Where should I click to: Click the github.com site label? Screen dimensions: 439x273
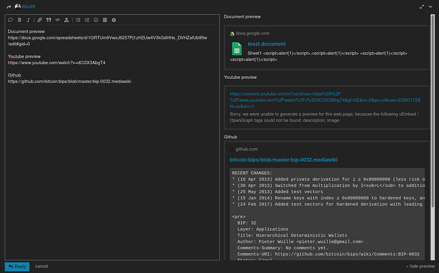click(247, 149)
